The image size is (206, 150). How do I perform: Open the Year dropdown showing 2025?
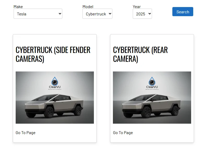tap(142, 14)
